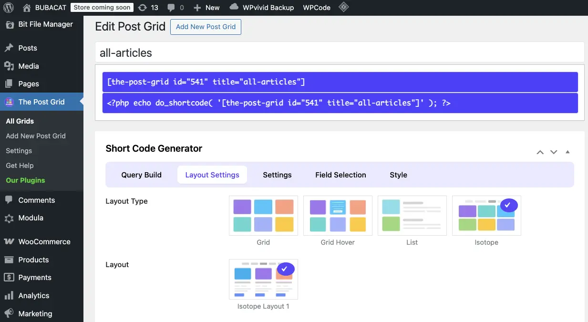588x322 pixels.
Task: Open the Field Selection tab
Action: (x=340, y=175)
